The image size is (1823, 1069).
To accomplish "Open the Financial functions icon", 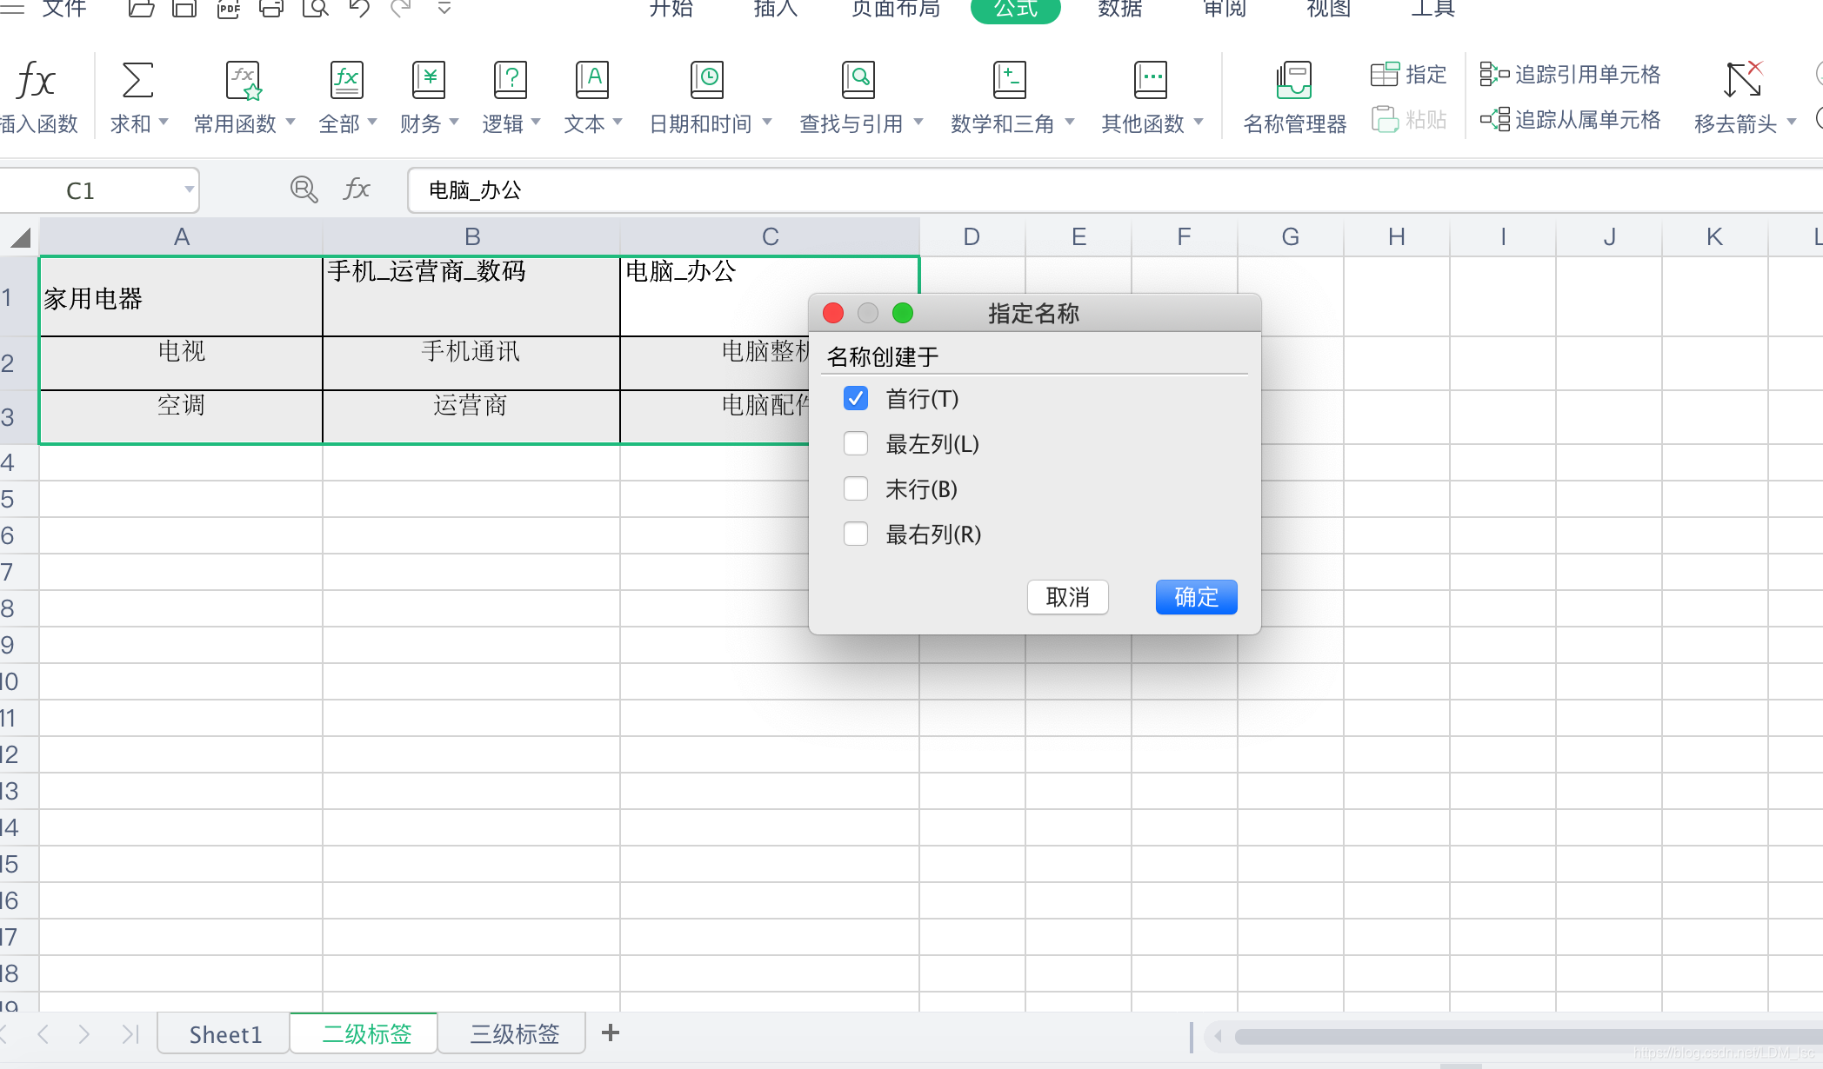I will 429,80.
